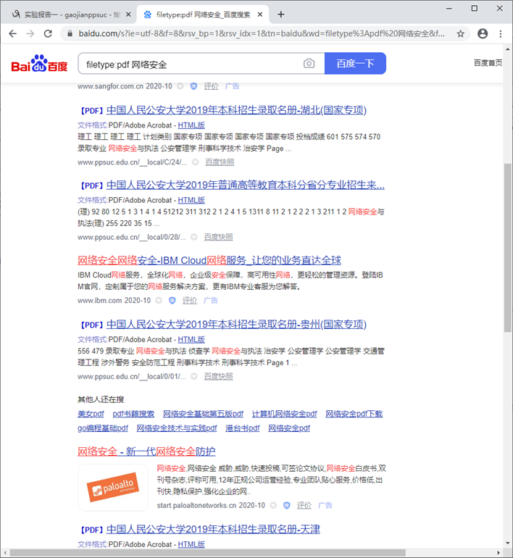This screenshot has width=513, height=558.
Task: Open HTML版 link under the 分省分专业 result
Action: coord(191,200)
